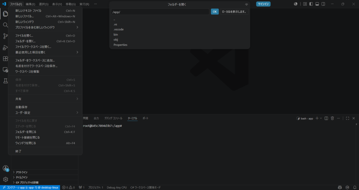Select the .vscode folder in list

coord(179,29)
